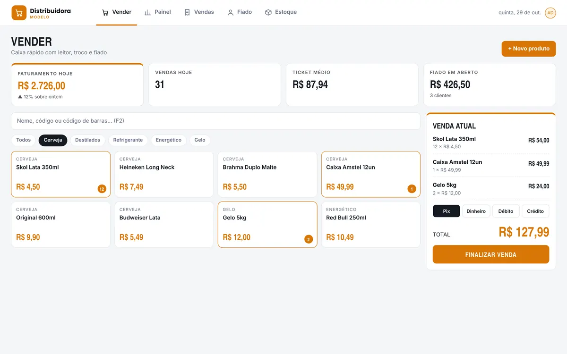Add Heineken Long Neck to the sale

164,174
